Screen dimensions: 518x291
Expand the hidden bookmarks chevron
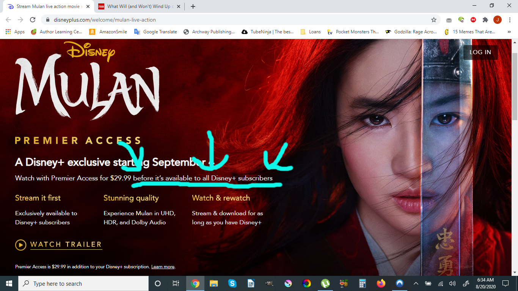[x=509, y=32]
